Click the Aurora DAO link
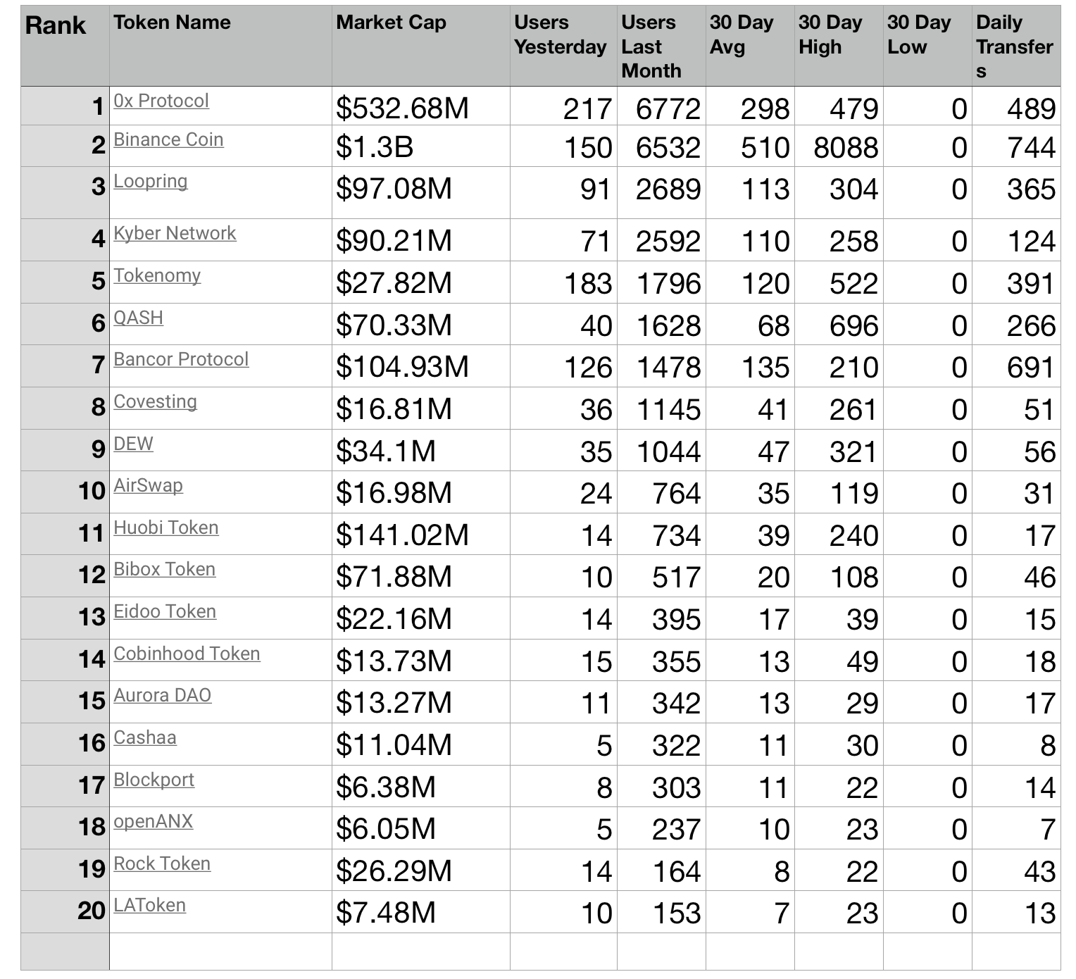Image resolution: width=1076 pixels, height=979 pixels. pyautogui.click(x=162, y=696)
